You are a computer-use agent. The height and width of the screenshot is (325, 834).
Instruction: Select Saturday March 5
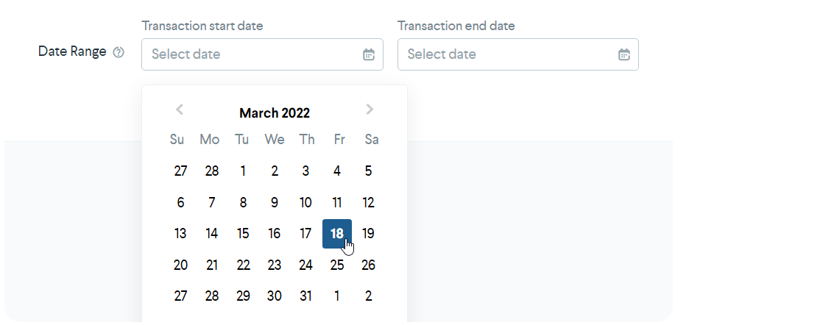tap(369, 171)
